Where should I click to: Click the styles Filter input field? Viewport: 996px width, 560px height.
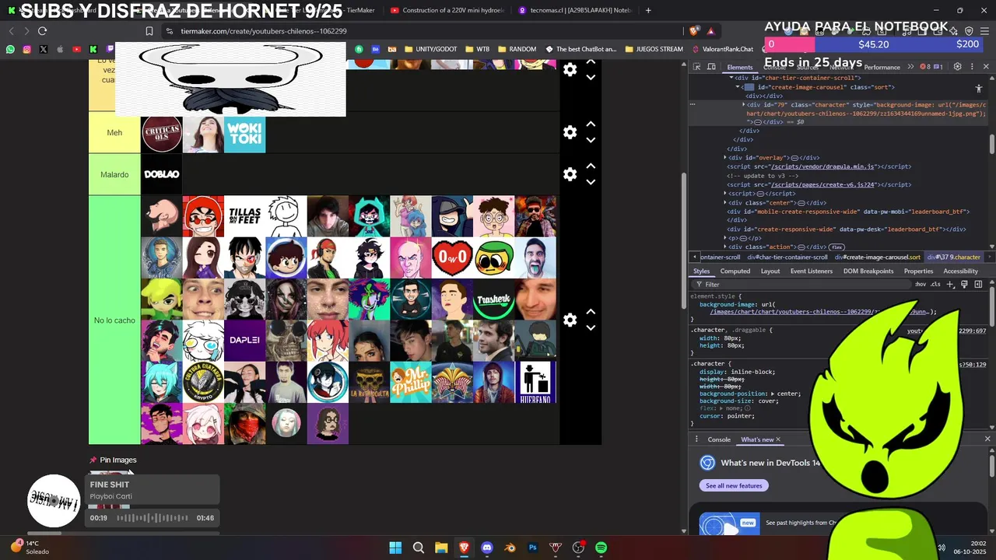(x=801, y=285)
